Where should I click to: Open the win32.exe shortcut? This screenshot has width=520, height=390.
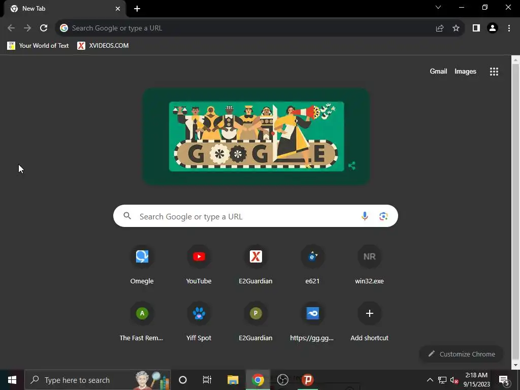pos(370,265)
